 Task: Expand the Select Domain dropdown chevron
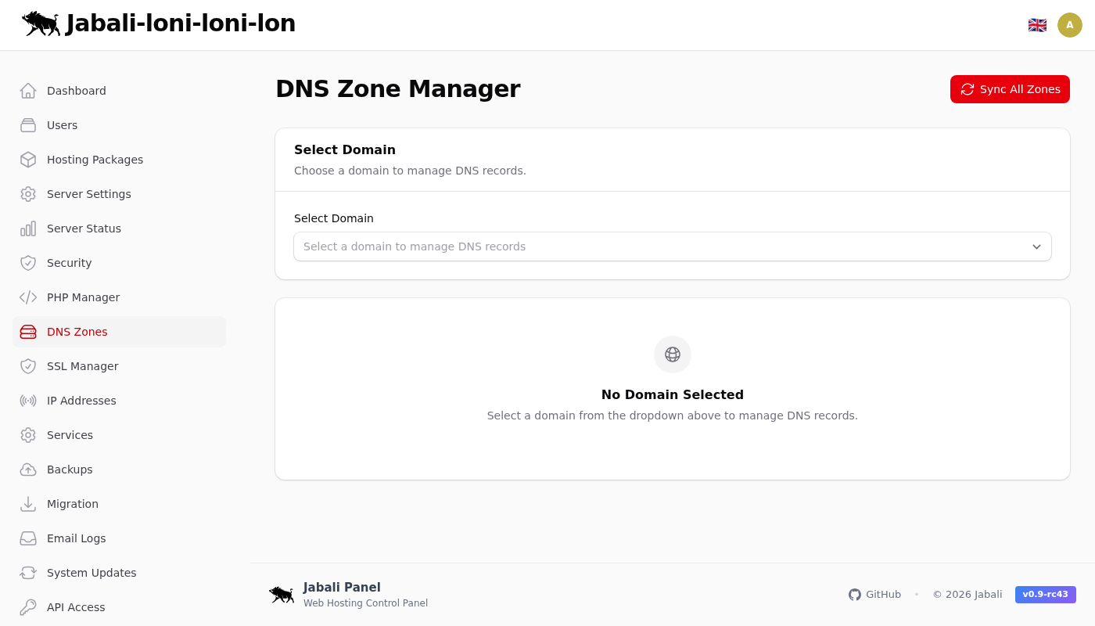pyautogui.click(x=1036, y=246)
